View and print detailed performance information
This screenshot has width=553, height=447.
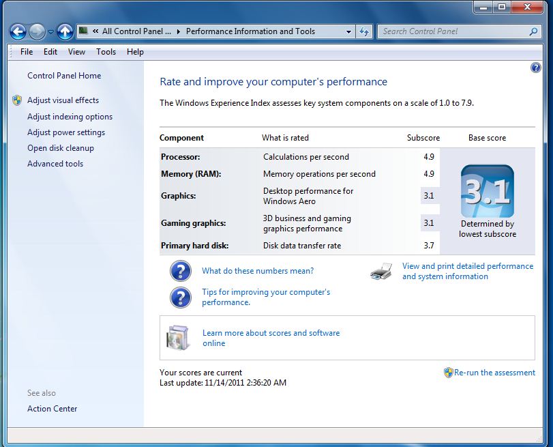pos(468,271)
